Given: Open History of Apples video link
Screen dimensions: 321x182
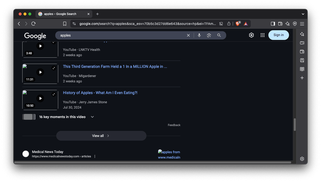Looking at the screenshot, I should click(x=100, y=93).
